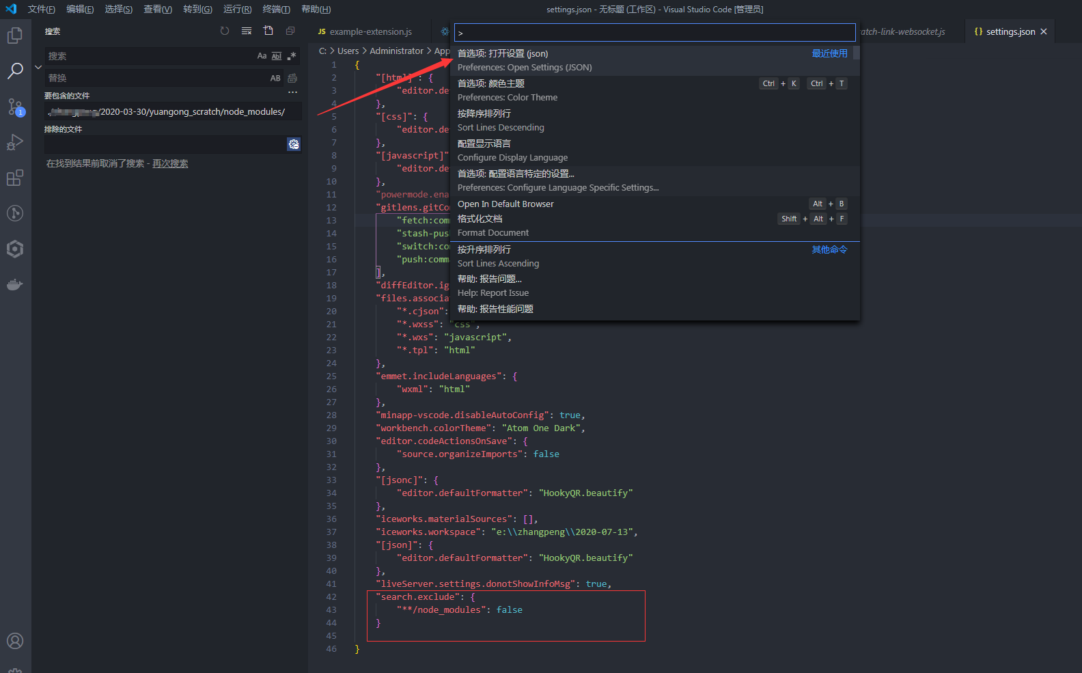Open the 终端(T) menu

(x=276, y=10)
